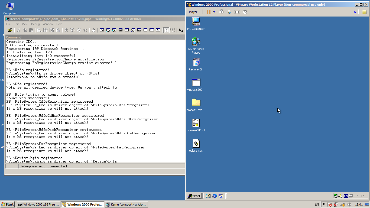Select the oclose.sys file in guest

point(196,146)
